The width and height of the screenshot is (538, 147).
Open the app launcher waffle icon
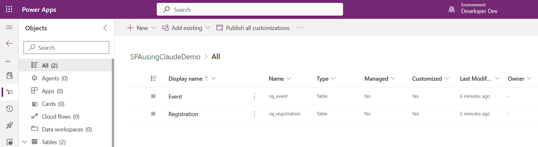pyautogui.click(x=9, y=9)
